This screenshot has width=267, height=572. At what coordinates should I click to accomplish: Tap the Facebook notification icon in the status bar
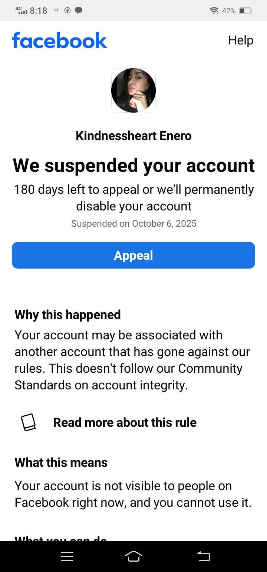click(x=67, y=10)
